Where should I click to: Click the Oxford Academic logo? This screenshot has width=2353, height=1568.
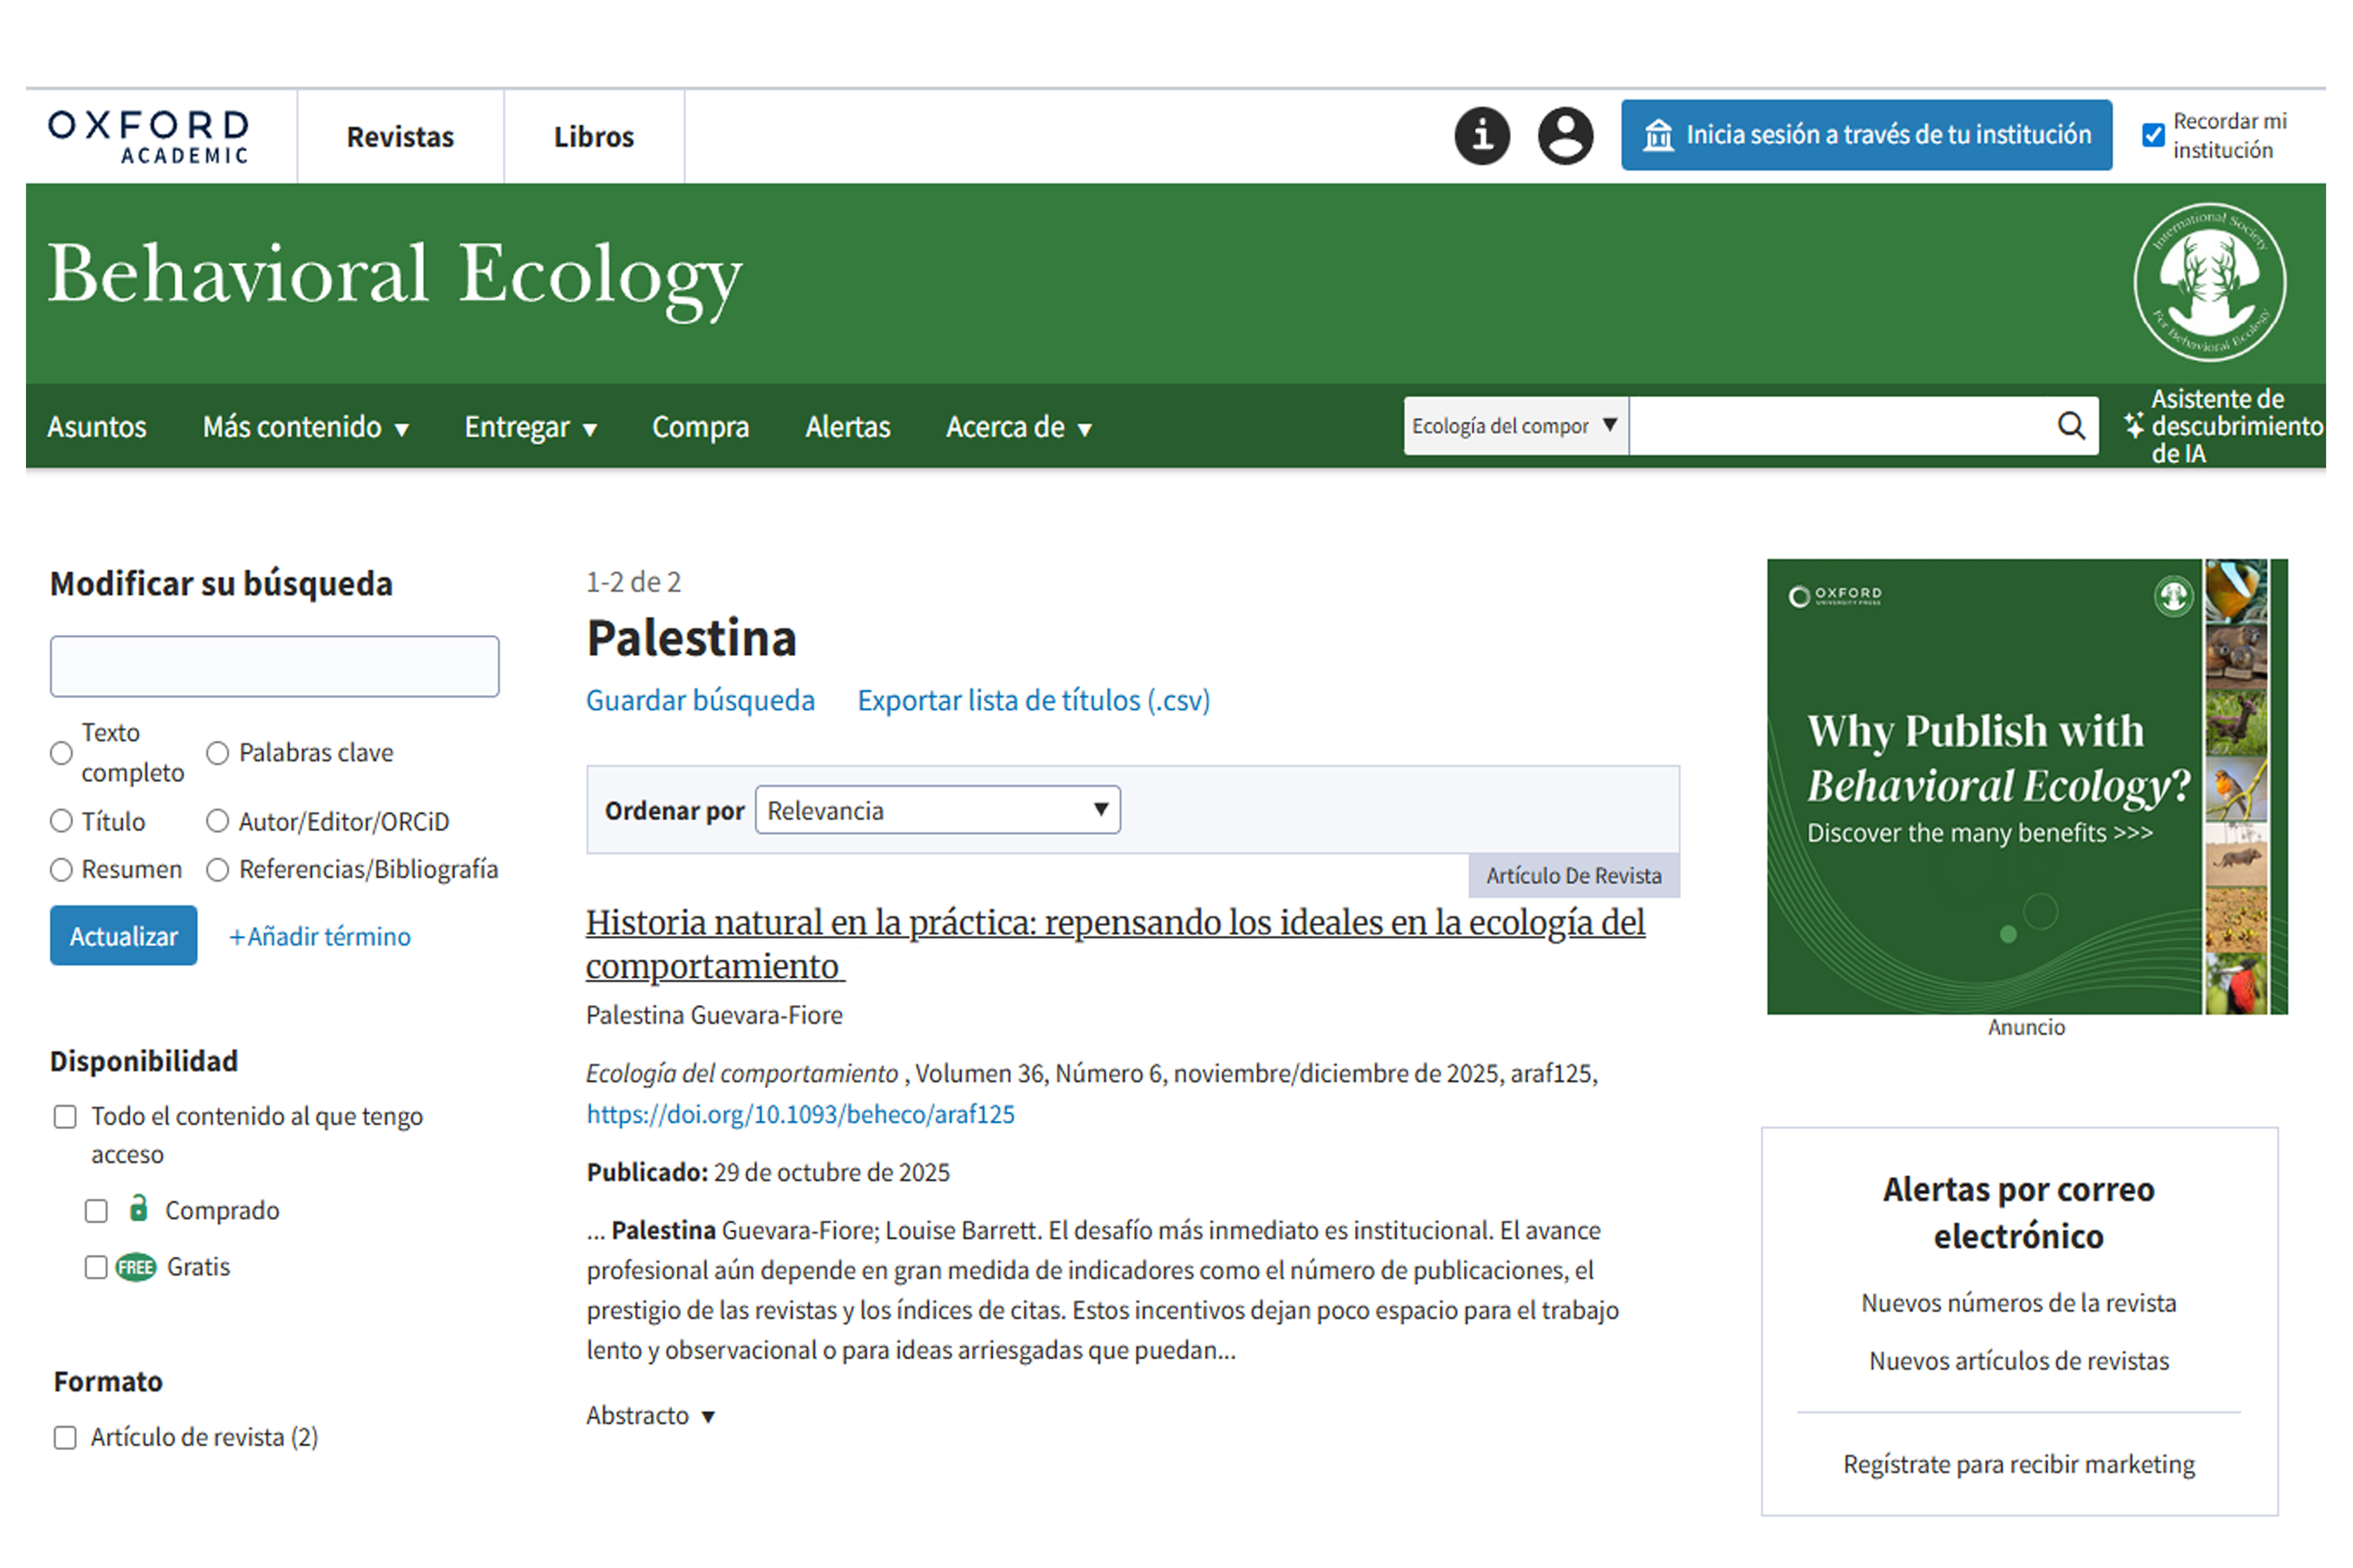click(149, 137)
